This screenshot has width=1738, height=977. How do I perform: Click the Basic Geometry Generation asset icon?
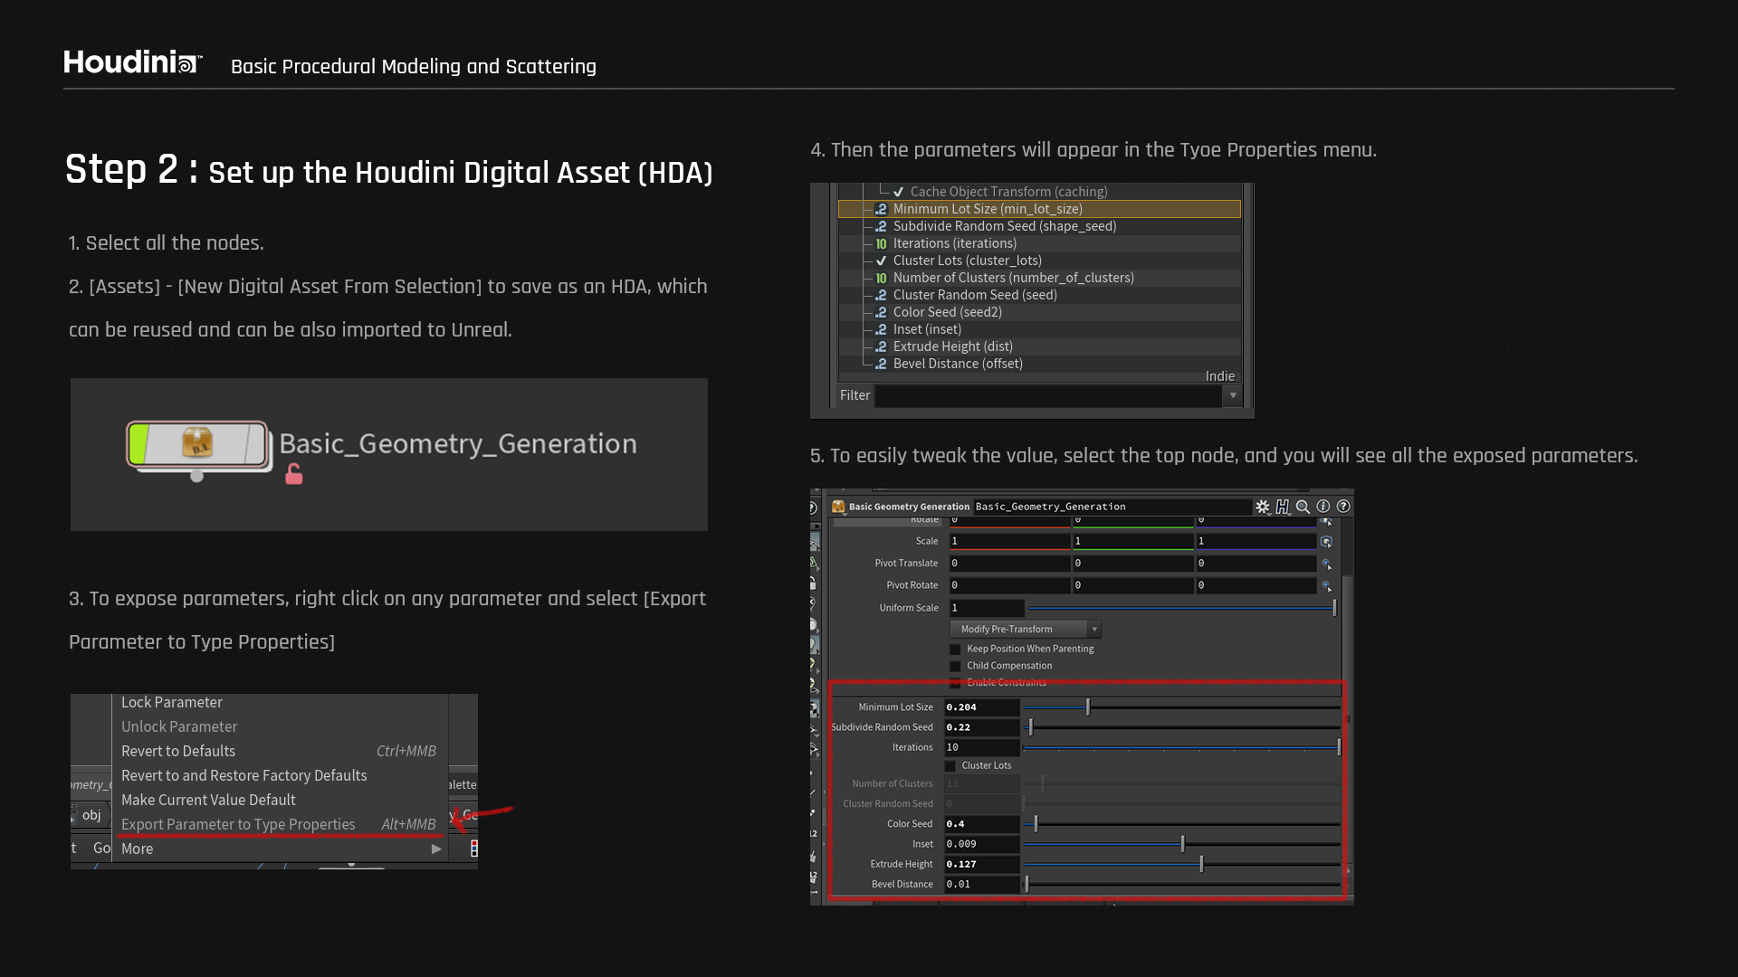pos(838,507)
